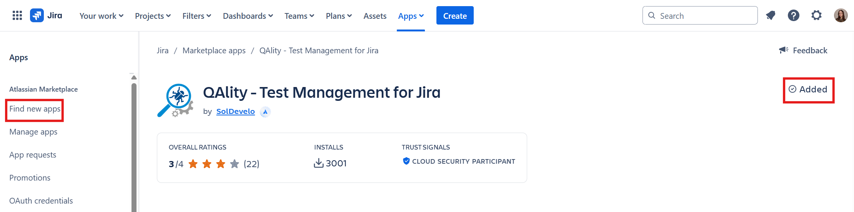Viewport: 854px width, 212px height.
Task: Click the checkmark icon in Added
Action: (792, 89)
